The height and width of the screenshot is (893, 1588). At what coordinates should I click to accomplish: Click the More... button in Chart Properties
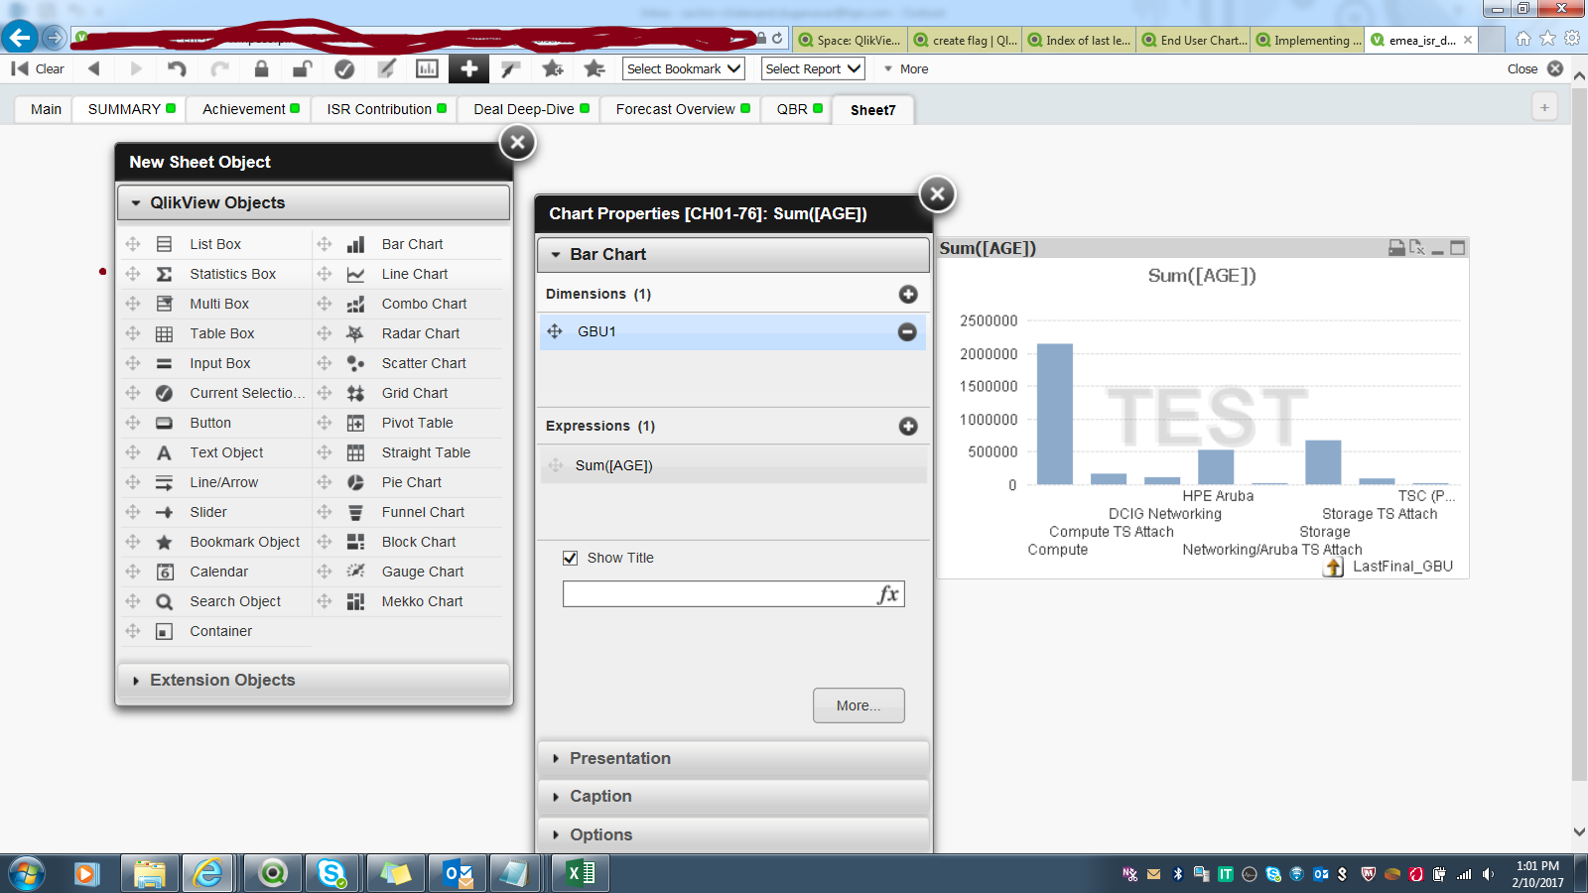(x=859, y=705)
